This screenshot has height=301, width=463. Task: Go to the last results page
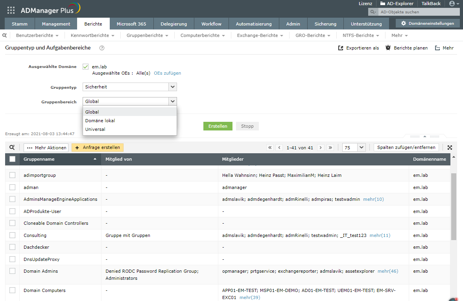pyautogui.click(x=330, y=147)
